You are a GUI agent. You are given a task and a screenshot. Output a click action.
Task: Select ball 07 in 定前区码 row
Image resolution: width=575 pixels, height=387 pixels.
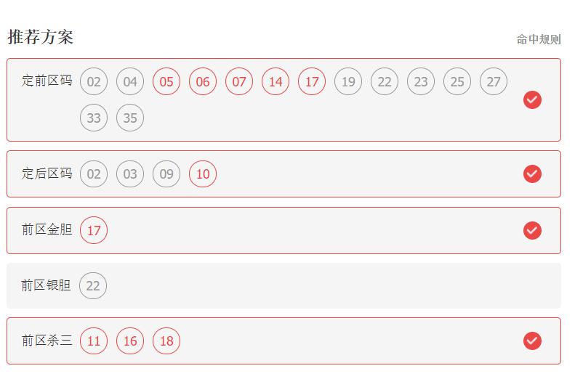coord(238,81)
